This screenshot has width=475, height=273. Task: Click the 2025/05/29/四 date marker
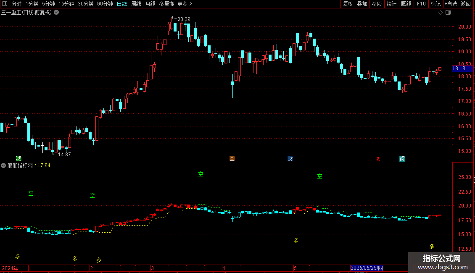(x=367, y=268)
